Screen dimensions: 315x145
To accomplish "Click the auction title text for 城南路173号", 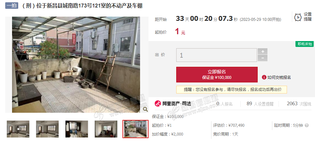I will click(82, 6).
